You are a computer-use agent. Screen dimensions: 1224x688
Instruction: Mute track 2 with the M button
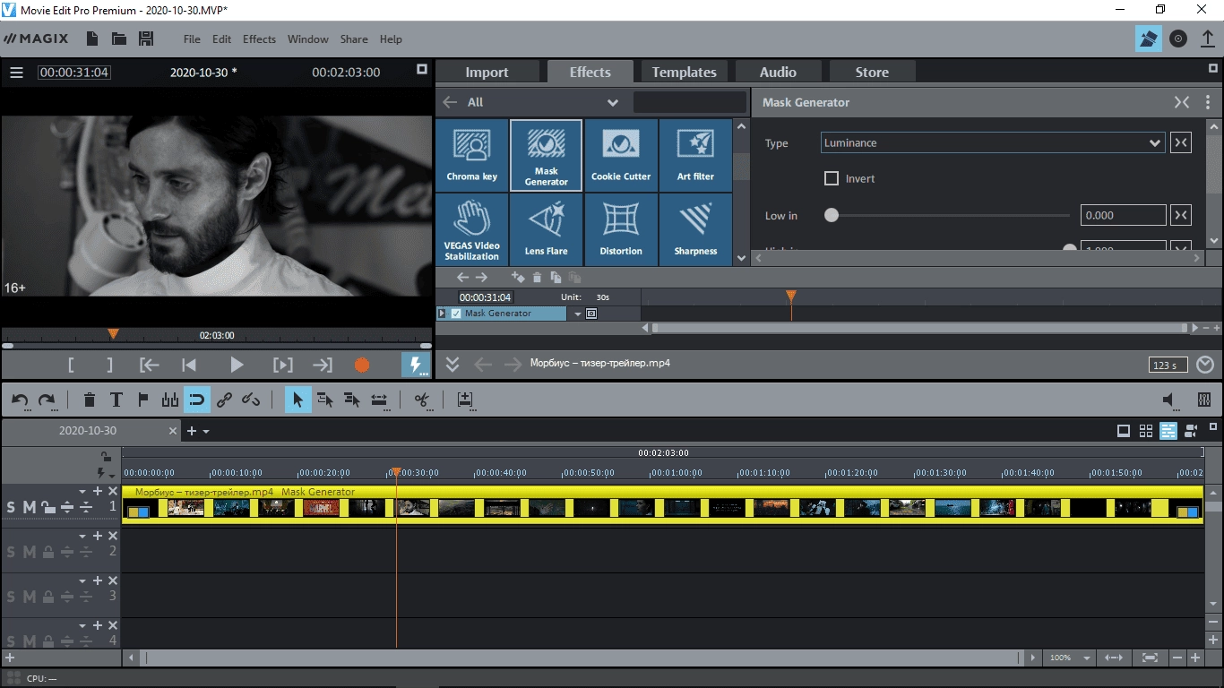click(x=29, y=552)
